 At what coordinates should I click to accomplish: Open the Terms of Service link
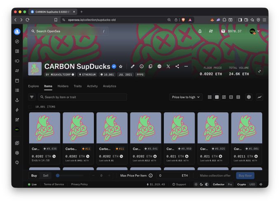click(54, 184)
